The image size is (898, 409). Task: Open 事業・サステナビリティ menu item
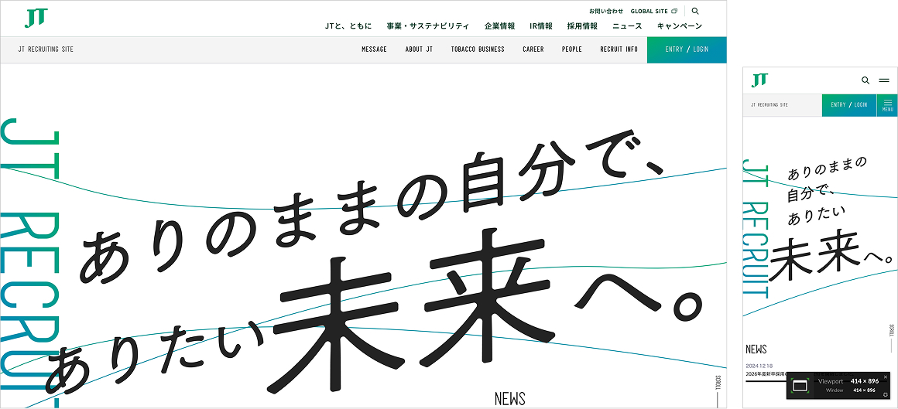coord(428,26)
